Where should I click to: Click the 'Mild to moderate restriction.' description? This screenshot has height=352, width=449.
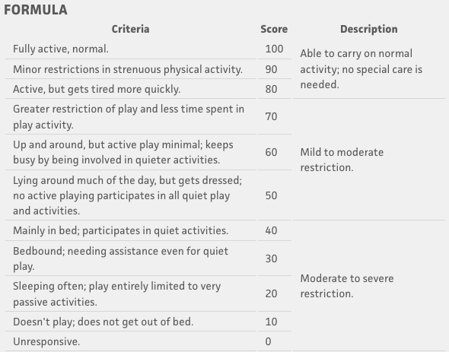coord(342,160)
